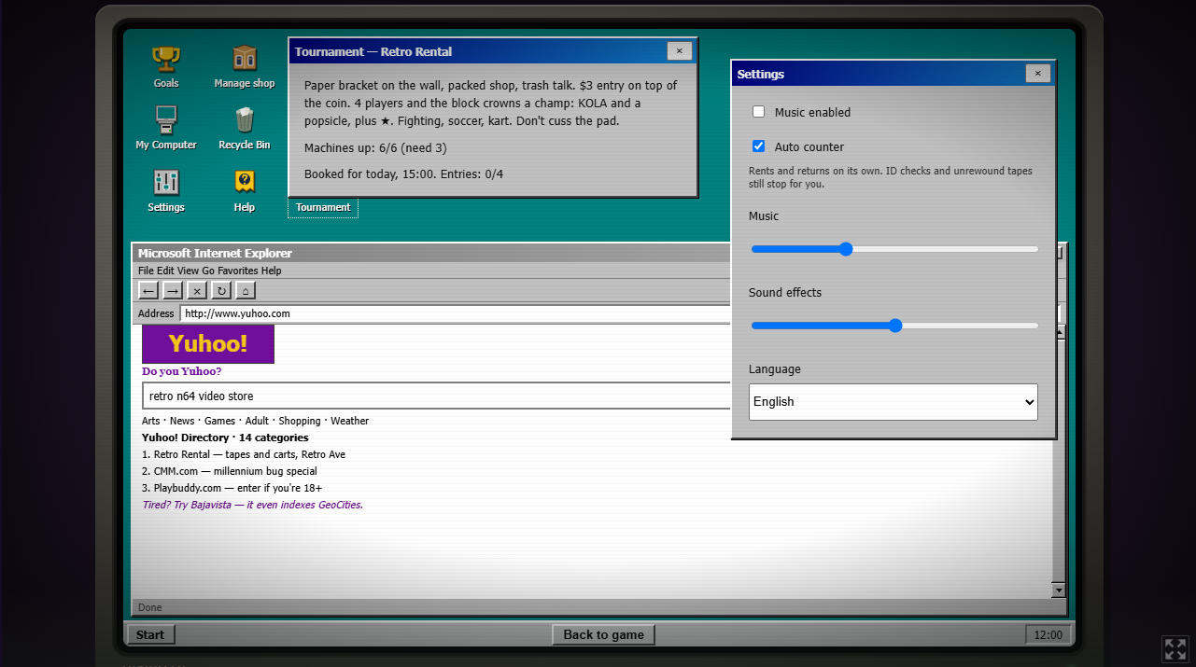The width and height of the screenshot is (1196, 667).
Task: Open the Playbuddy.com directory result
Action: (232, 488)
